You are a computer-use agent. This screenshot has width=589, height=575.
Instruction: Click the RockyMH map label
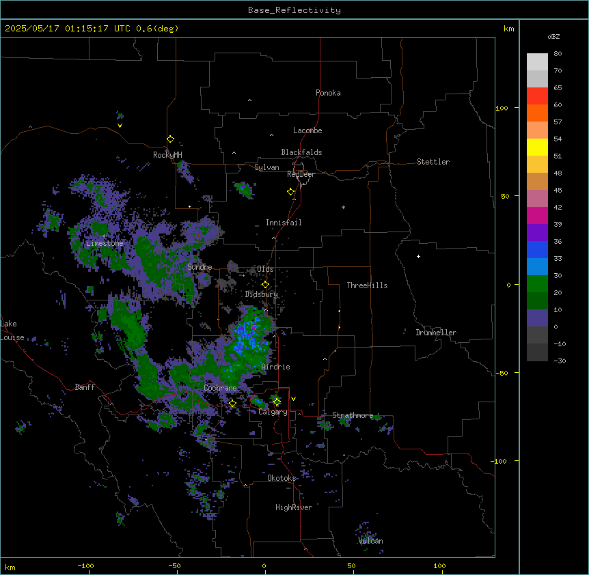point(167,155)
